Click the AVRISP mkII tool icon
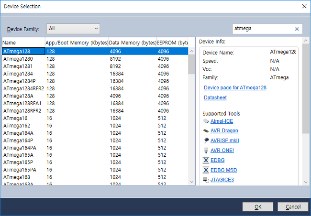 pos(206,140)
